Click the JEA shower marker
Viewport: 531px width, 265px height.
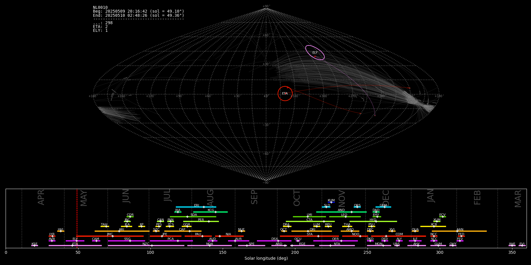tap(127, 226)
